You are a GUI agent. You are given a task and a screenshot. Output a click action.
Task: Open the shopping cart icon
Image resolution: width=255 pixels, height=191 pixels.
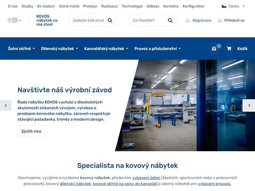click(x=229, y=49)
